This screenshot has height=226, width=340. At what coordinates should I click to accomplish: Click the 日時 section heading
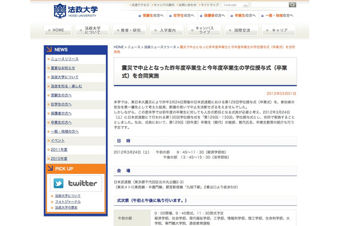123,141
